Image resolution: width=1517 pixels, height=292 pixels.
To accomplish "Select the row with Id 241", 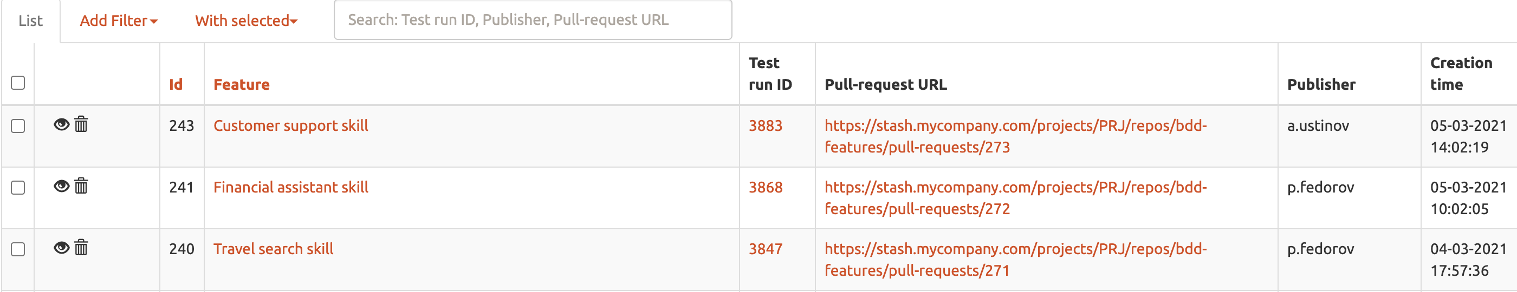I will 18,188.
